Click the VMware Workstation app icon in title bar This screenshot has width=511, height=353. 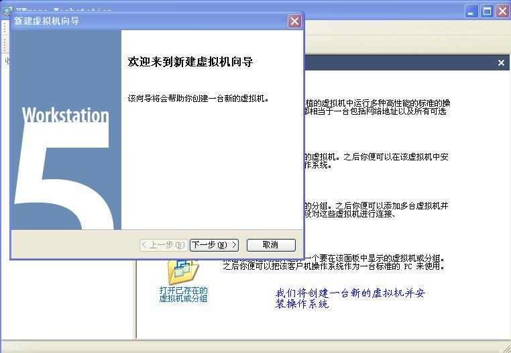7,10
